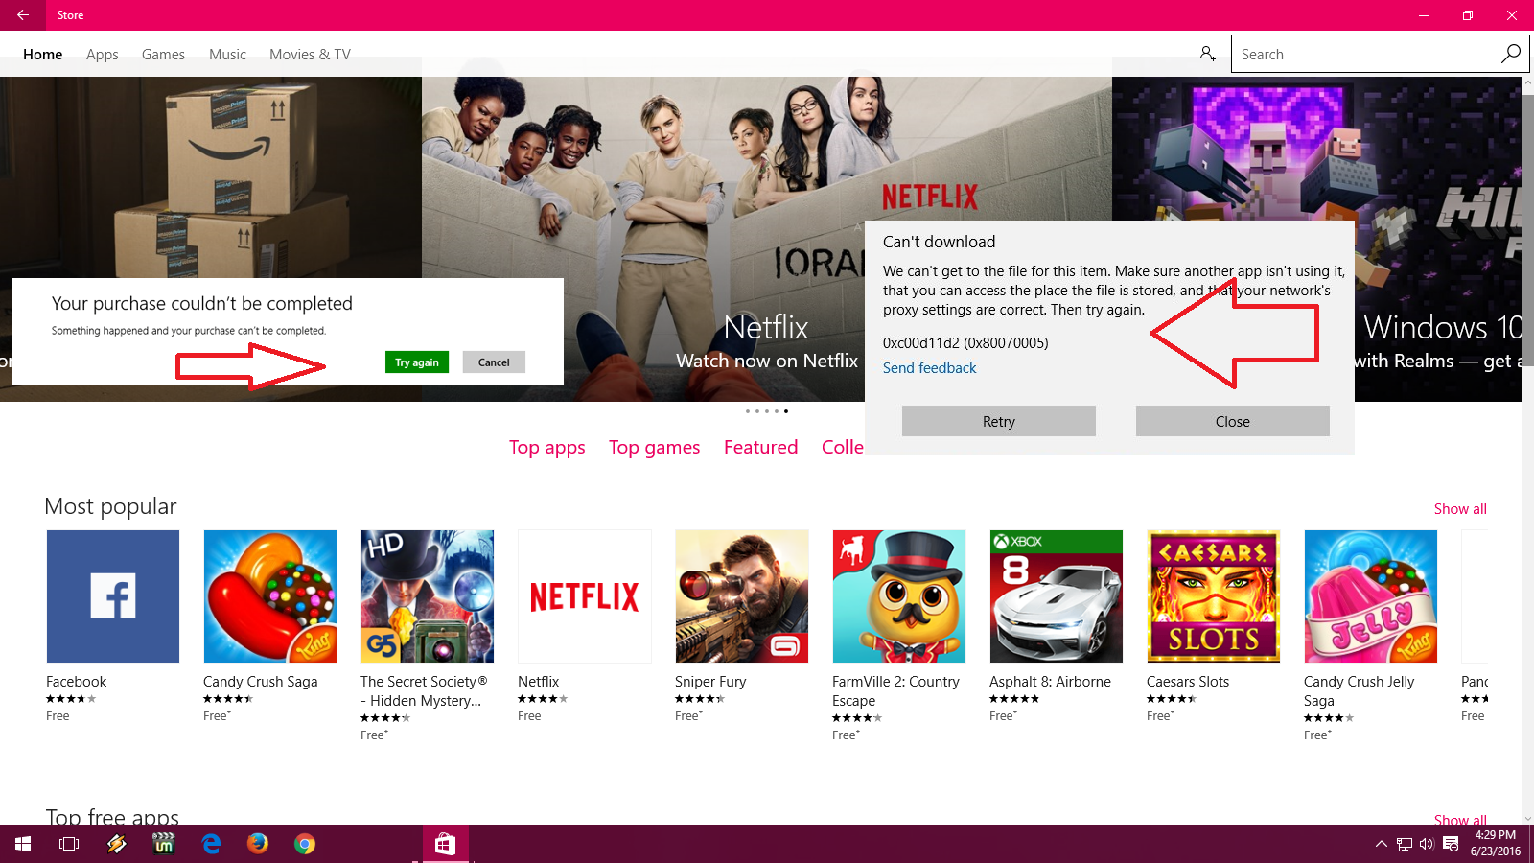Click the Most popular heading
Screen dimensions: 1534x863
click(x=110, y=506)
